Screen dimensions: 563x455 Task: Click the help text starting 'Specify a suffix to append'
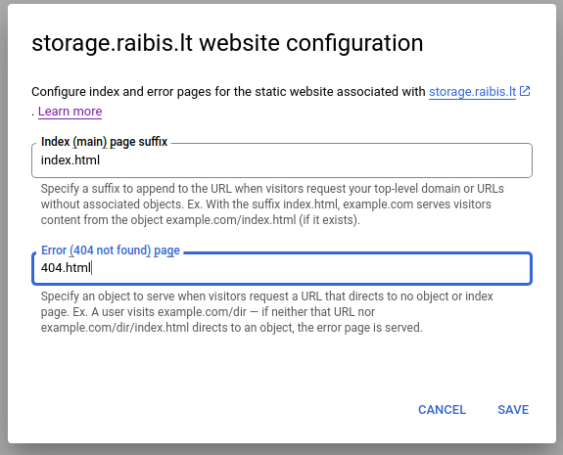click(272, 205)
